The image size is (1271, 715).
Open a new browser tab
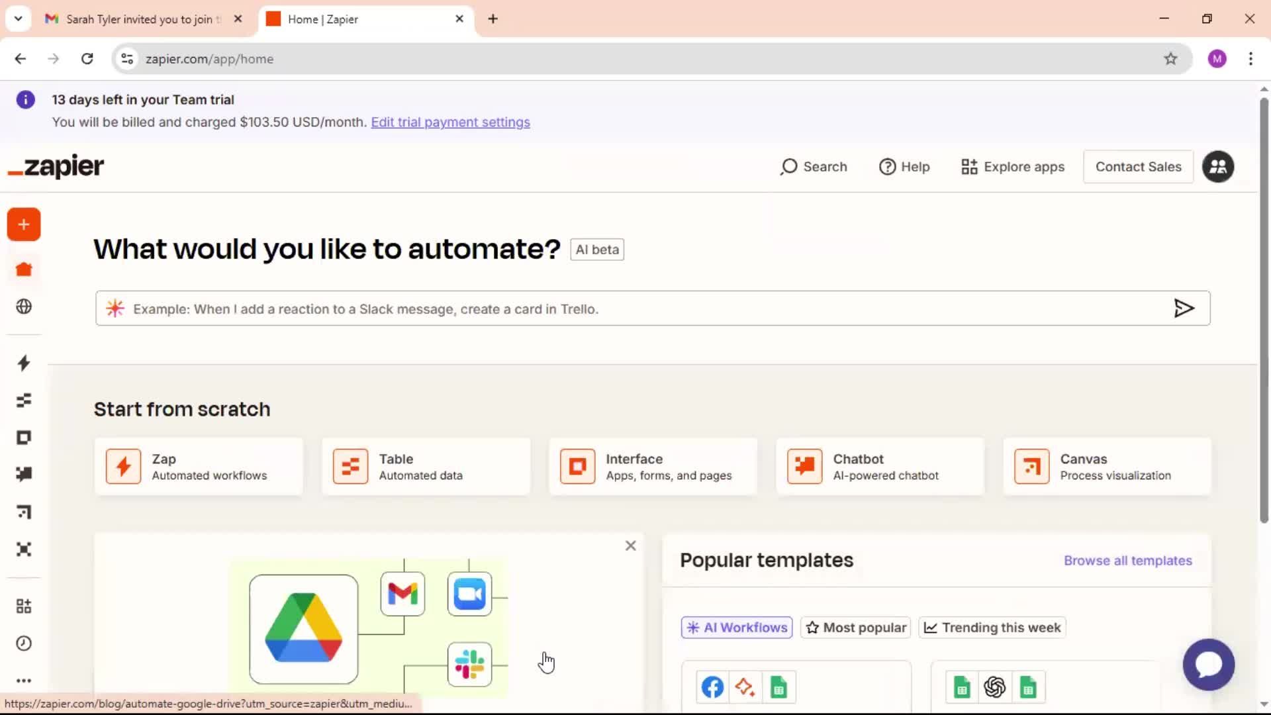493,19
